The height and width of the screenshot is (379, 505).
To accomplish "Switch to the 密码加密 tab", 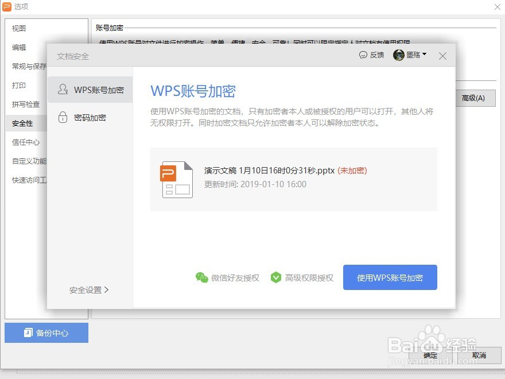I will tap(90, 118).
